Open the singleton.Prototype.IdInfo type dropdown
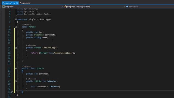Image resolution: width=174 pixels, height=98 pixels. [124, 7]
